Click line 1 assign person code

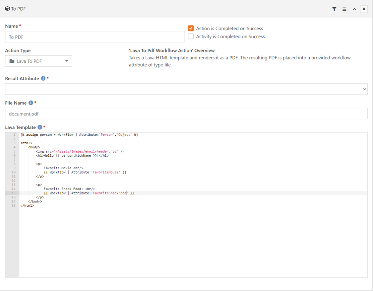click(x=79, y=135)
